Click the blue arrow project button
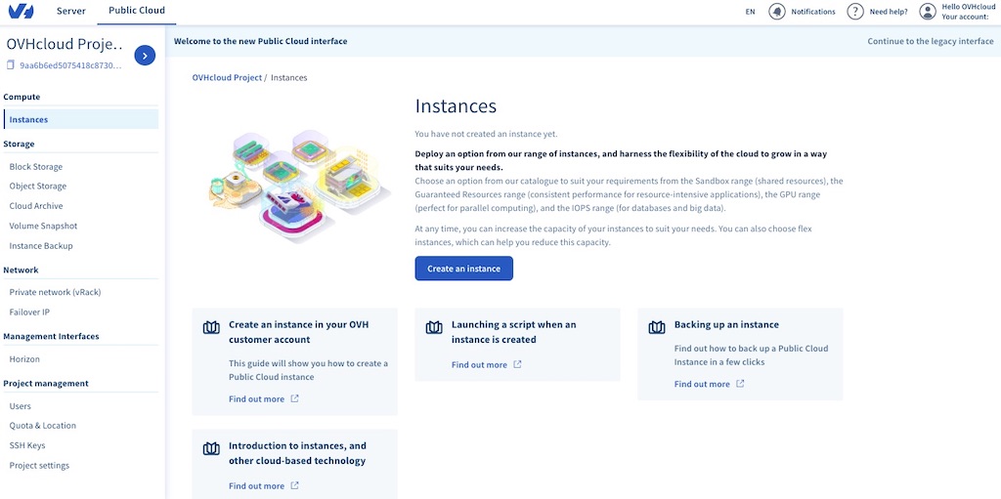This screenshot has width=1001, height=499. [x=145, y=56]
